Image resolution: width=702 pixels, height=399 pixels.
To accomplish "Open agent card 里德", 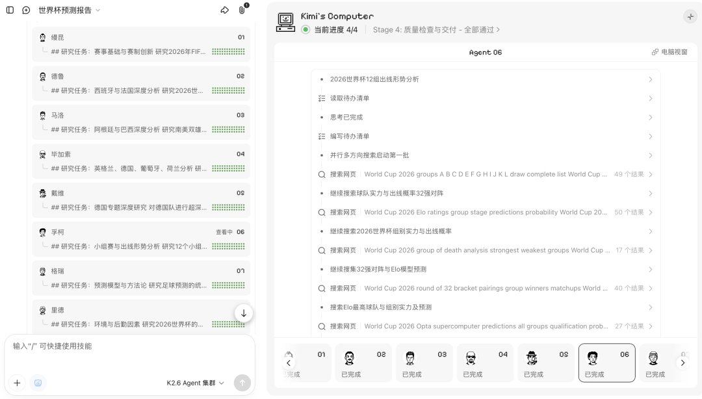I will pyautogui.click(x=141, y=317).
